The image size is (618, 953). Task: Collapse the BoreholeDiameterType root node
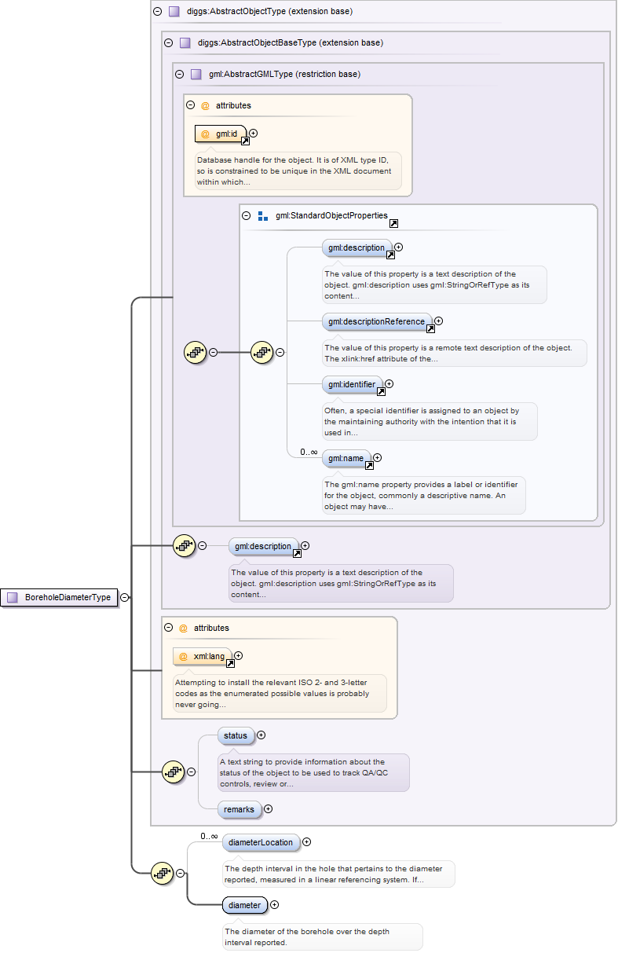pos(124,598)
